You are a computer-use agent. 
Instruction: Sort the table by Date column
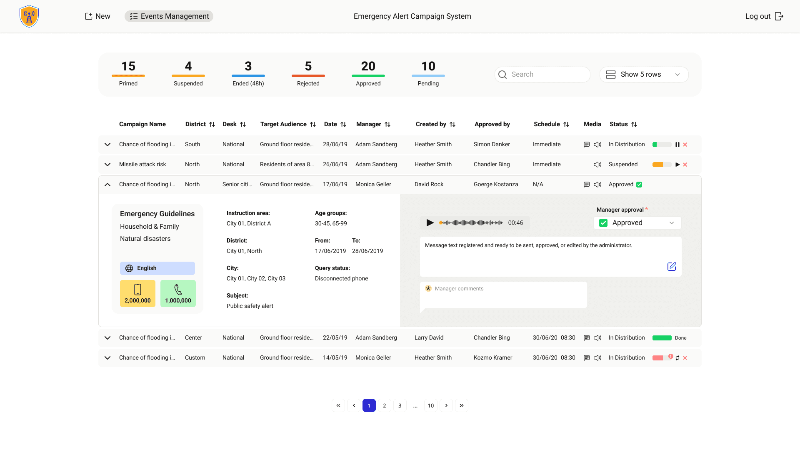pos(343,124)
